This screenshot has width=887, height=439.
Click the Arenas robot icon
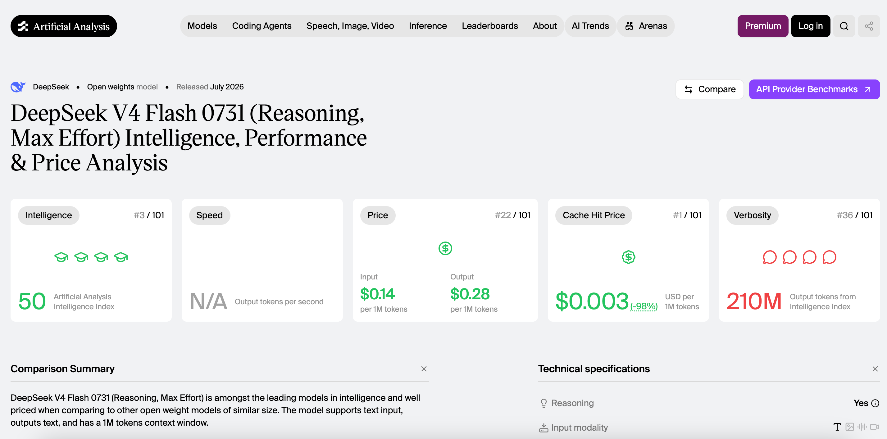click(x=629, y=26)
